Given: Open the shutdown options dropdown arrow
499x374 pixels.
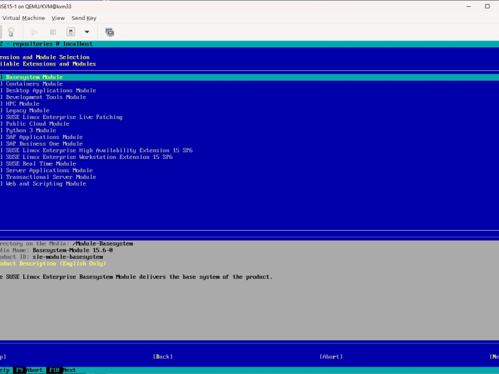Looking at the screenshot, I should click(87, 32).
